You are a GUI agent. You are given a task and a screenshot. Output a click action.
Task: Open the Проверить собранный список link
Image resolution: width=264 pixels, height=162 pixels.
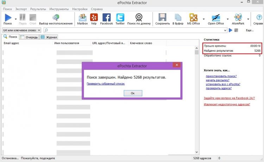point(106,84)
